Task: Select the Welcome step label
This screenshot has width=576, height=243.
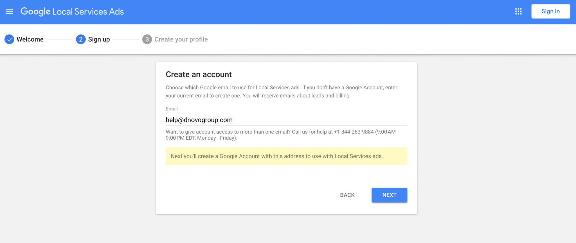Action: pos(30,39)
